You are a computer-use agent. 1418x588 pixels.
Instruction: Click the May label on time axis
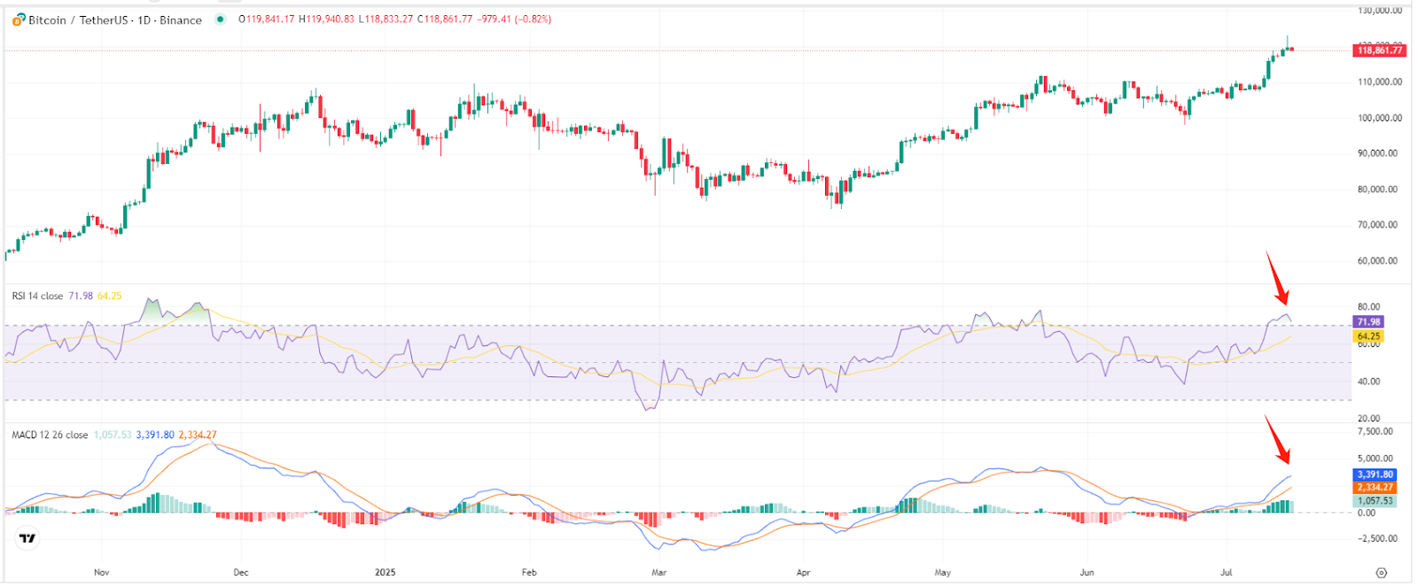(x=943, y=573)
